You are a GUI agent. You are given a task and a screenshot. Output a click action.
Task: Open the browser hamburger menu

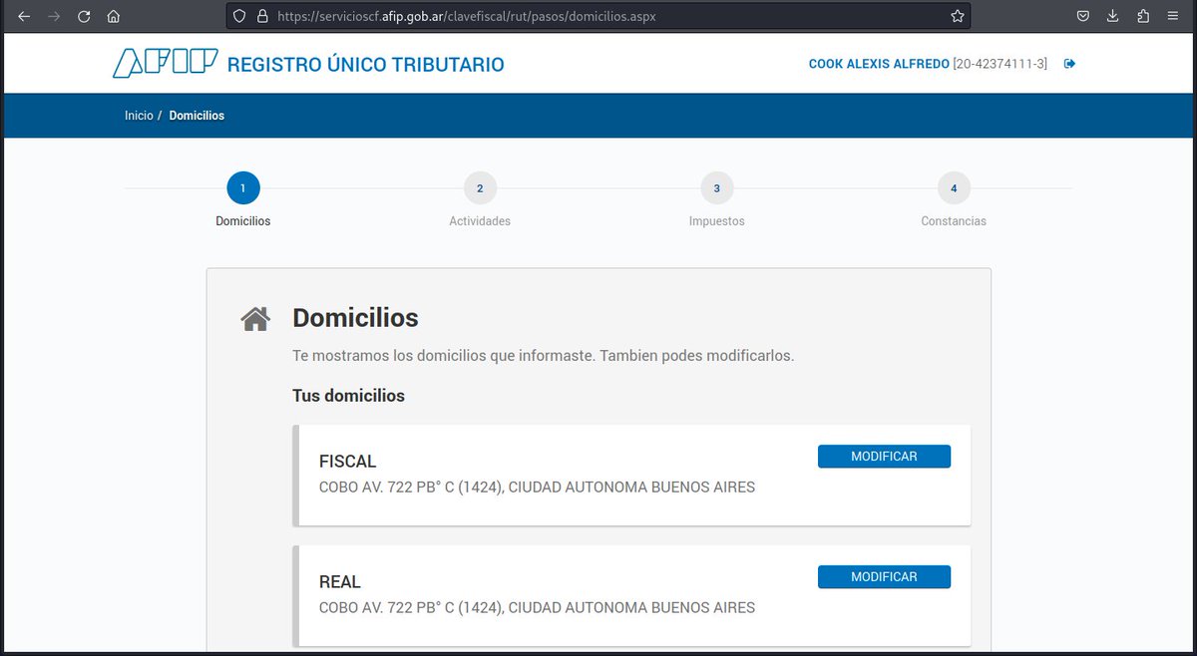(x=1173, y=16)
